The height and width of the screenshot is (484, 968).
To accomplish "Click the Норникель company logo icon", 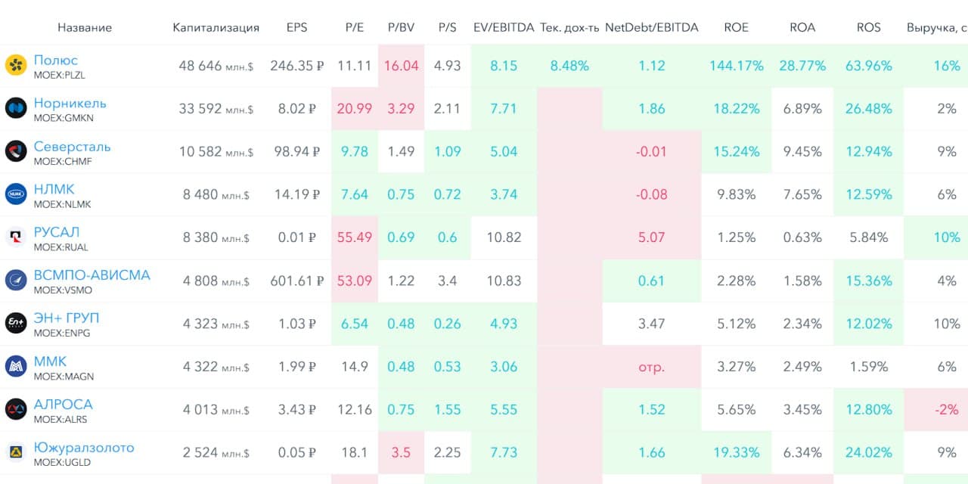I will point(16,108).
